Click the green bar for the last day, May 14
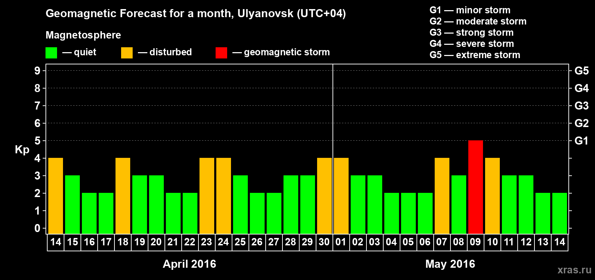 pos(560,213)
